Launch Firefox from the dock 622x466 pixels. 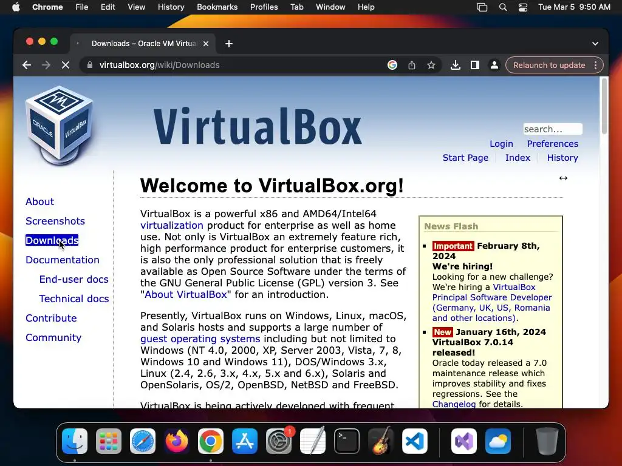tap(177, 441)
